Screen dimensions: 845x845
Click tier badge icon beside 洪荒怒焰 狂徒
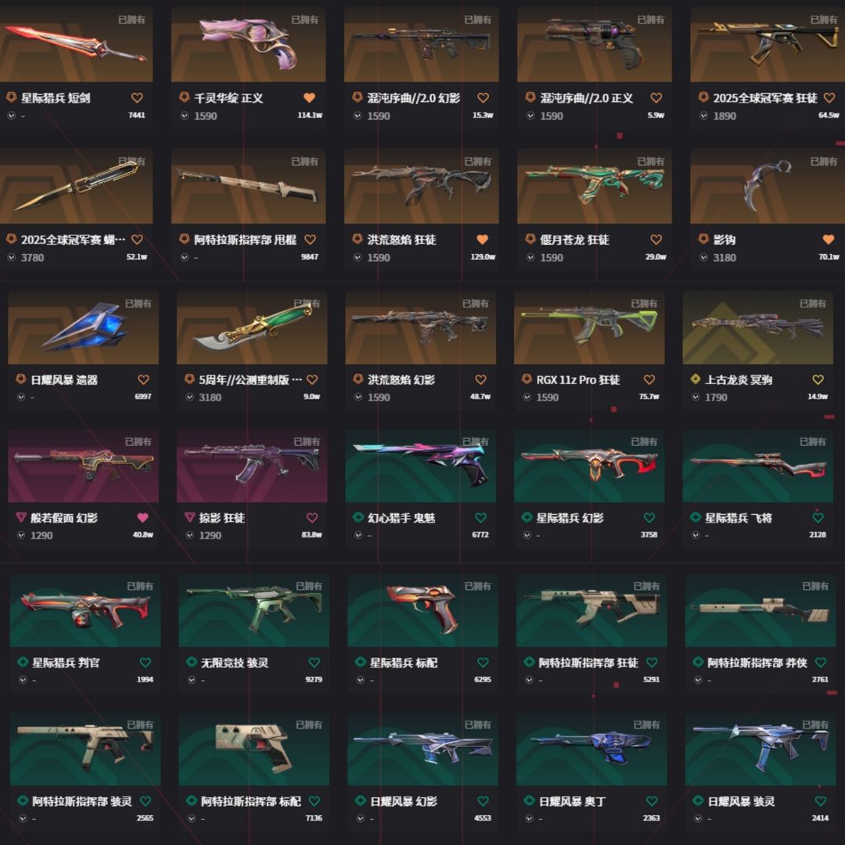357,239
